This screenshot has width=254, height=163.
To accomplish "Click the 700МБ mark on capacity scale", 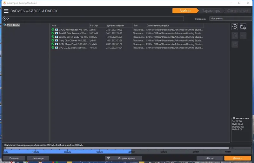I will tap(228, 152).
